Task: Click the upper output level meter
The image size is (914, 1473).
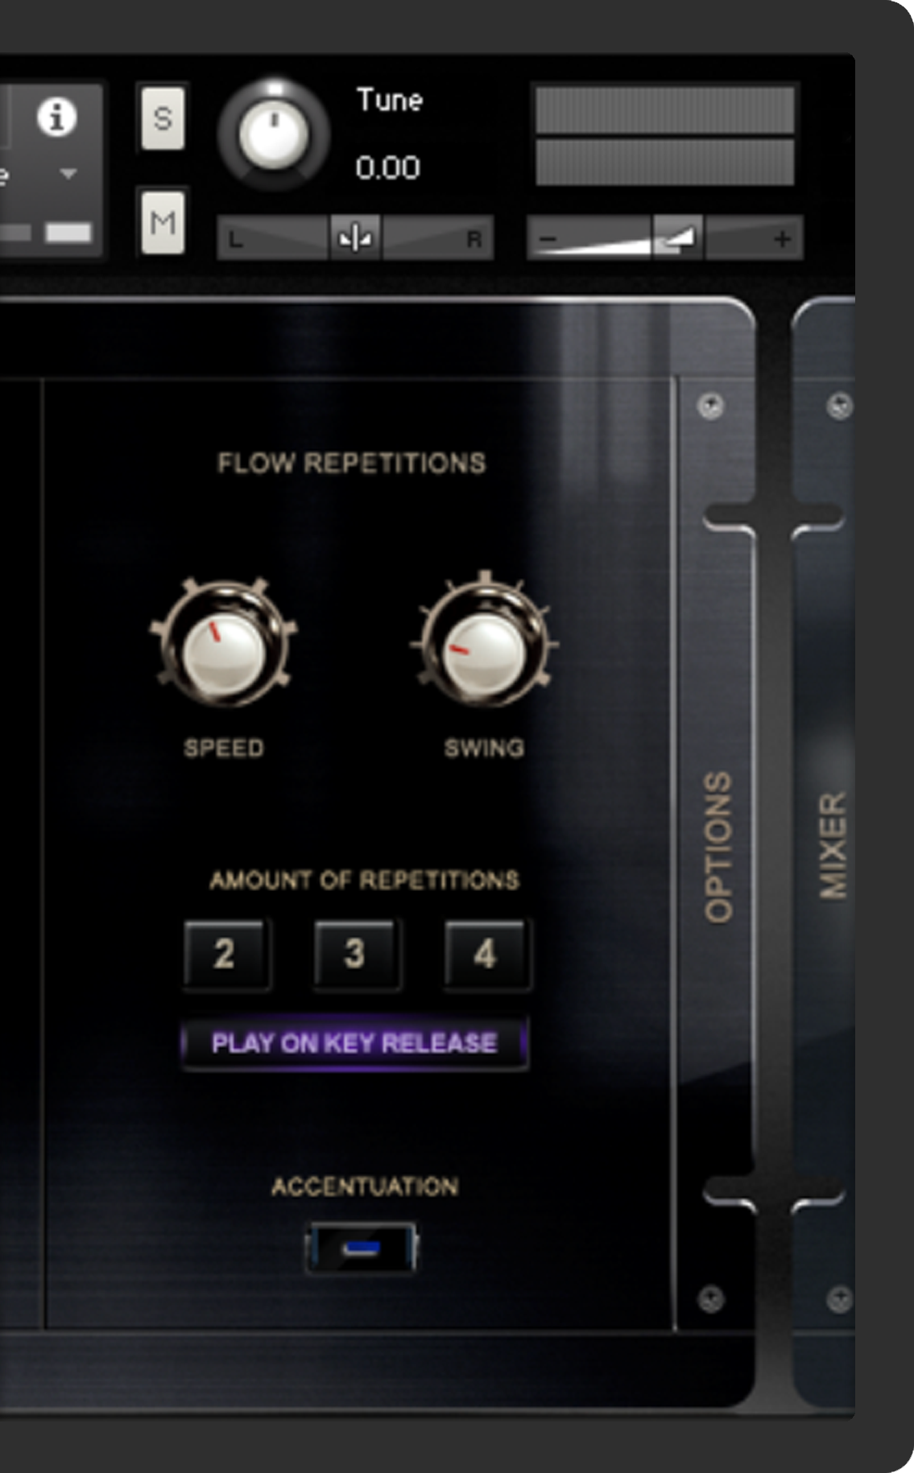Action: (x=664, y=110)
